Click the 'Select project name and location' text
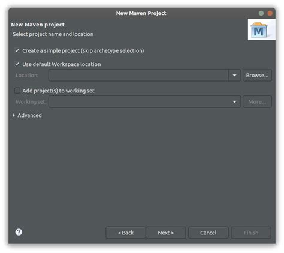The width and height of the screenshot is (284, 253). [53, 34]
